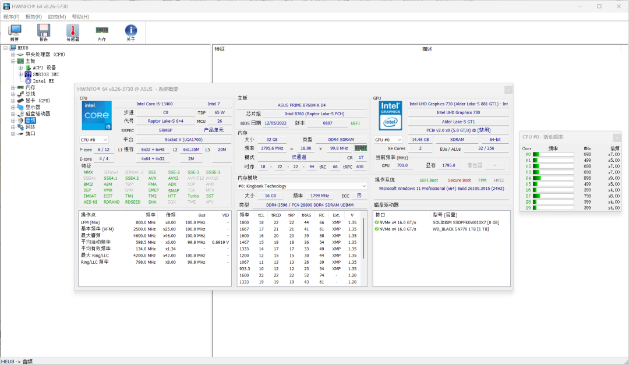Click the HEU8 computer icon in tree
This screenshot has width=629, height=365.
point(13,48)
